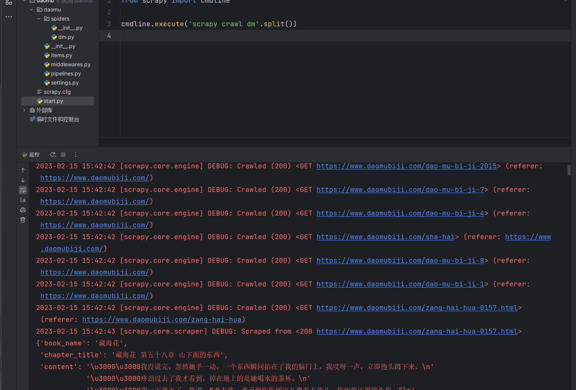The width and height of the screenshot is (576, 390).
Task: Open sha-hai link in console
Action: 386,237
